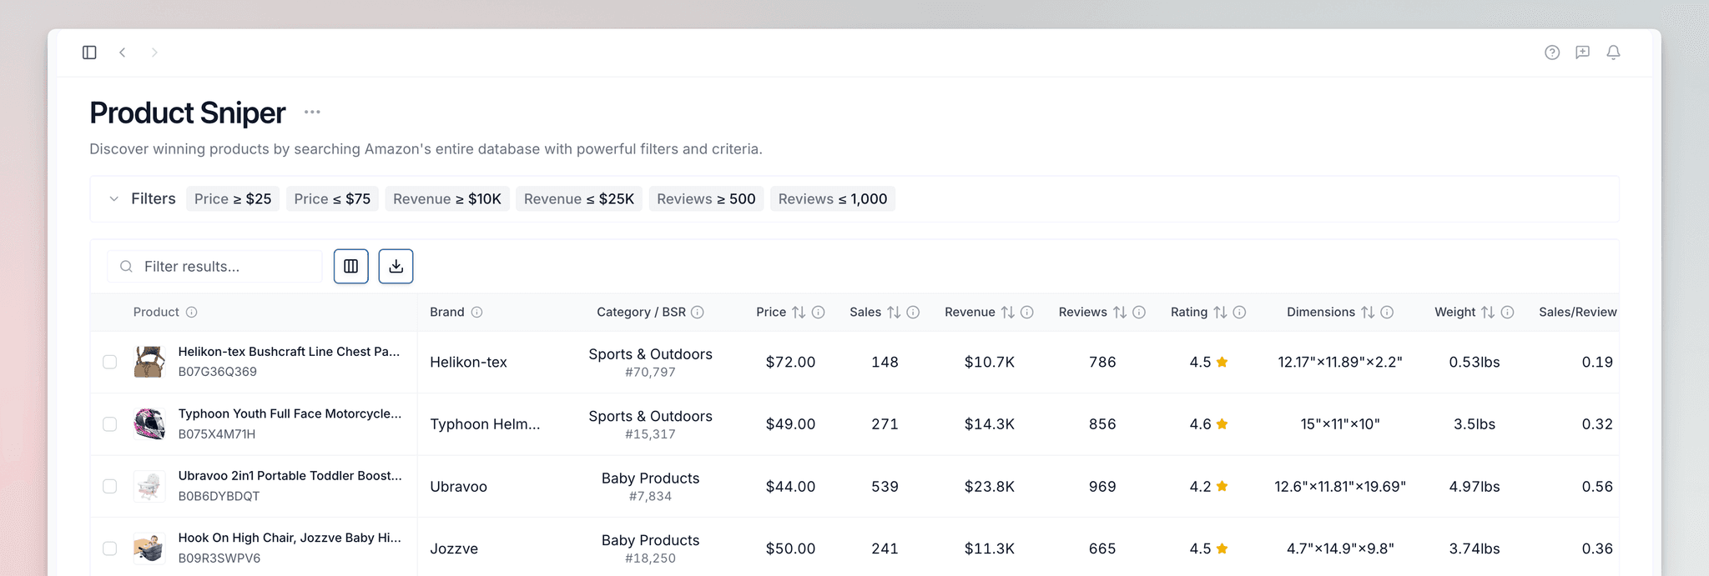Sort by Revenue arrows
This screenshot has height=576, width=1709.
coord(1008,313)
